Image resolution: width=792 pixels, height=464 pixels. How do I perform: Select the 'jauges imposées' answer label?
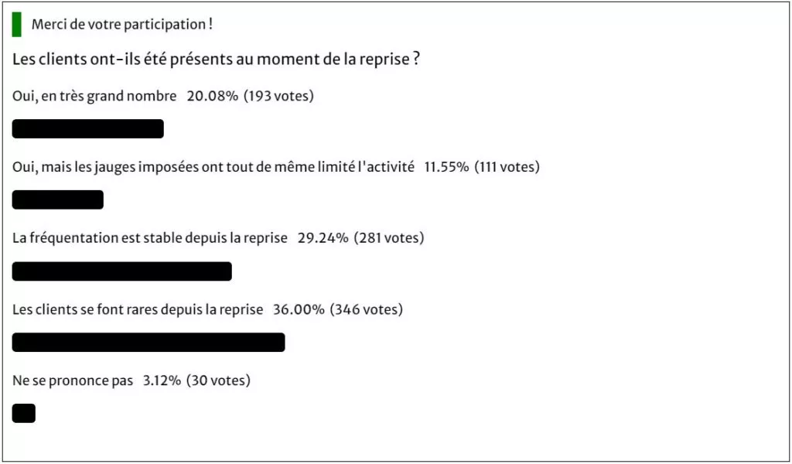(x=213, y=167)
